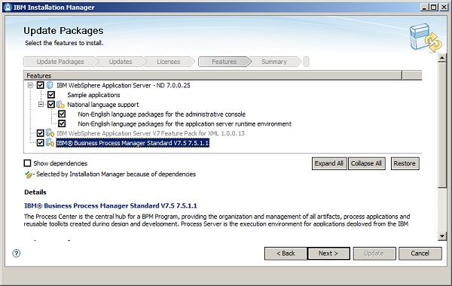
Task: Close the Installation Manager window
Action: 444,8
